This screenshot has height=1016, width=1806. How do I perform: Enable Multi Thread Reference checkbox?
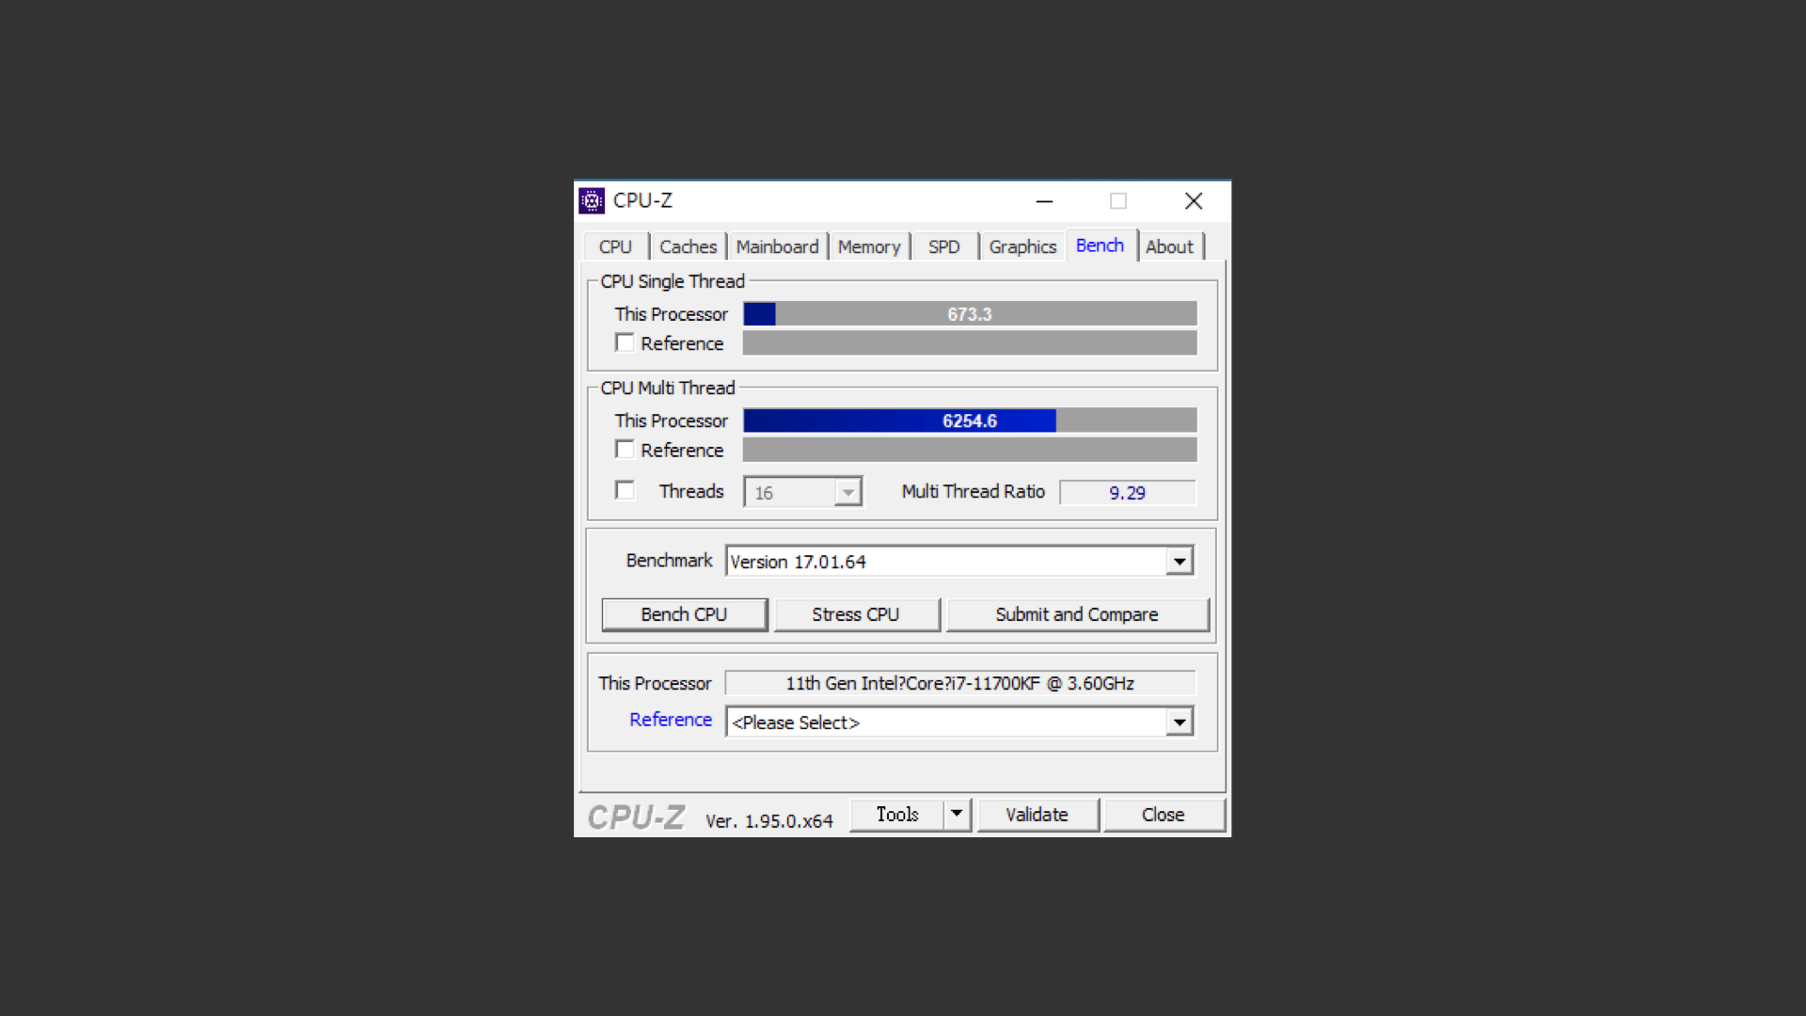click(x=625, y=450)
